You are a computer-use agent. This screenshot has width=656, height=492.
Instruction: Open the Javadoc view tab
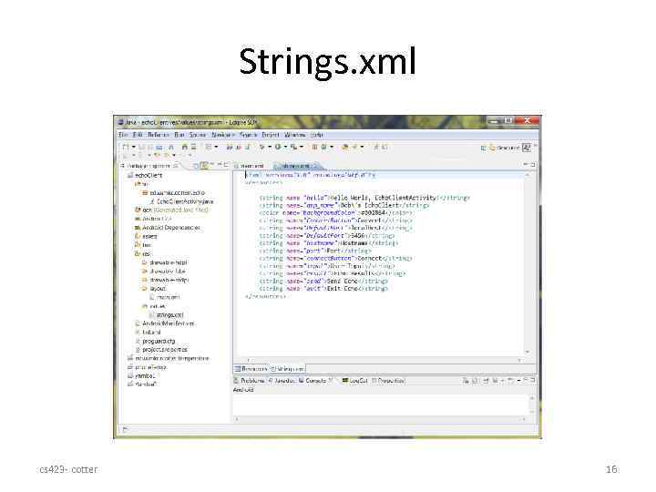pos(282,381)
